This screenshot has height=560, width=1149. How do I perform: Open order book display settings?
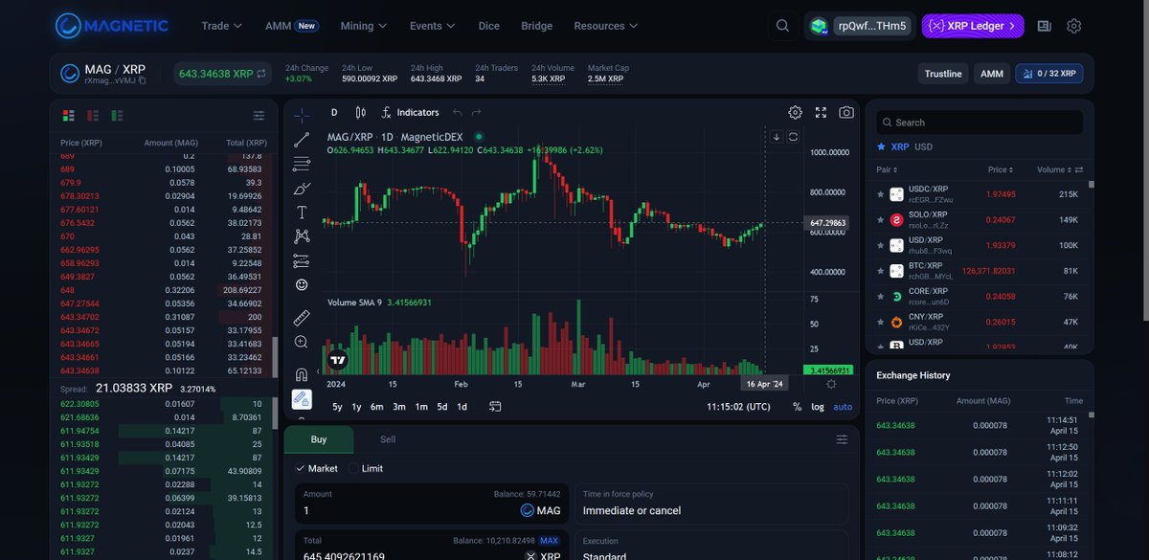(x=259, y=115)
